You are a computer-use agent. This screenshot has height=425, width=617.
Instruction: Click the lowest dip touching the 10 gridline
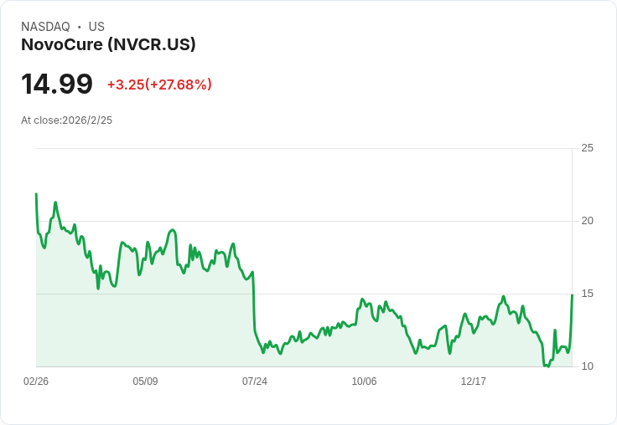[x=547, y=366]
